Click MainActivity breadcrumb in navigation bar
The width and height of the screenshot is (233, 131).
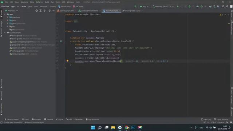pos(64,7)
